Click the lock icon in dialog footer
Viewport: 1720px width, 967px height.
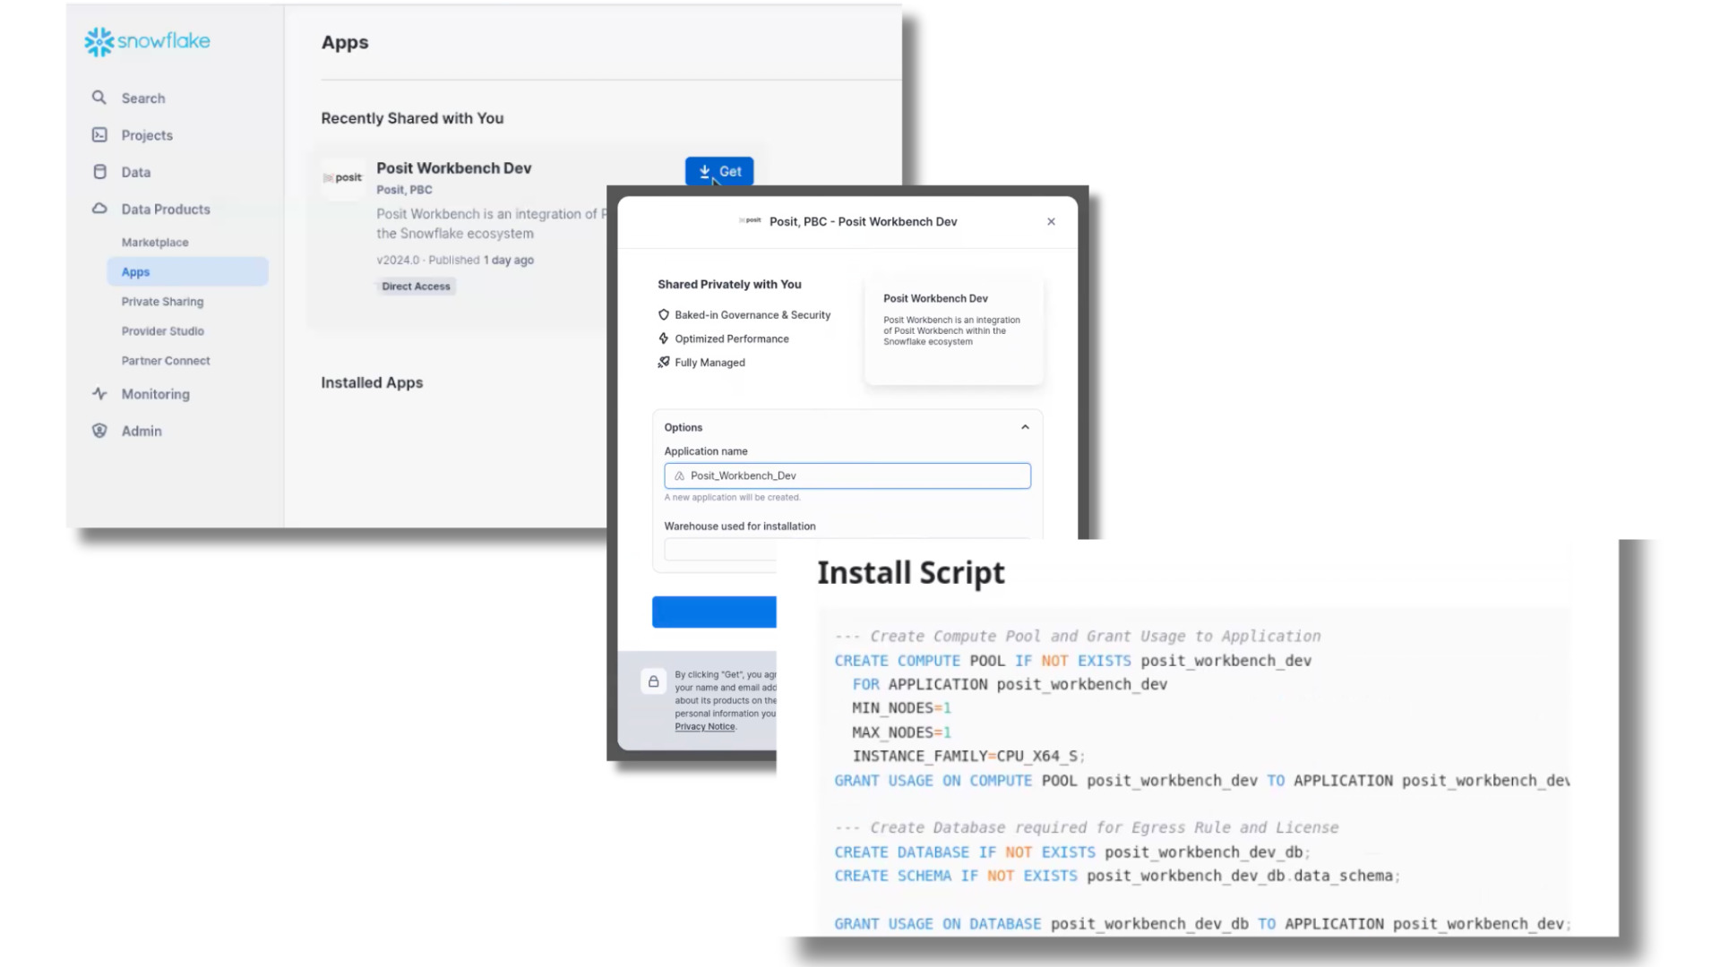654,681
